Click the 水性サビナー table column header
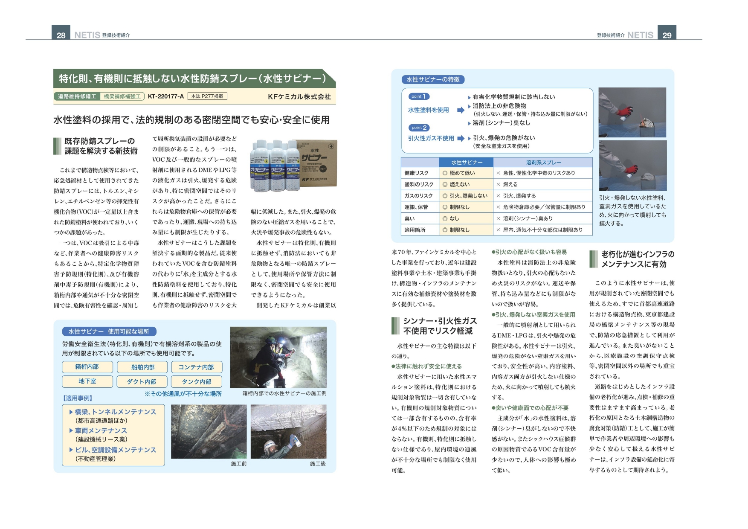This screenshot has width=748, height=529. (x=467, y=163)
